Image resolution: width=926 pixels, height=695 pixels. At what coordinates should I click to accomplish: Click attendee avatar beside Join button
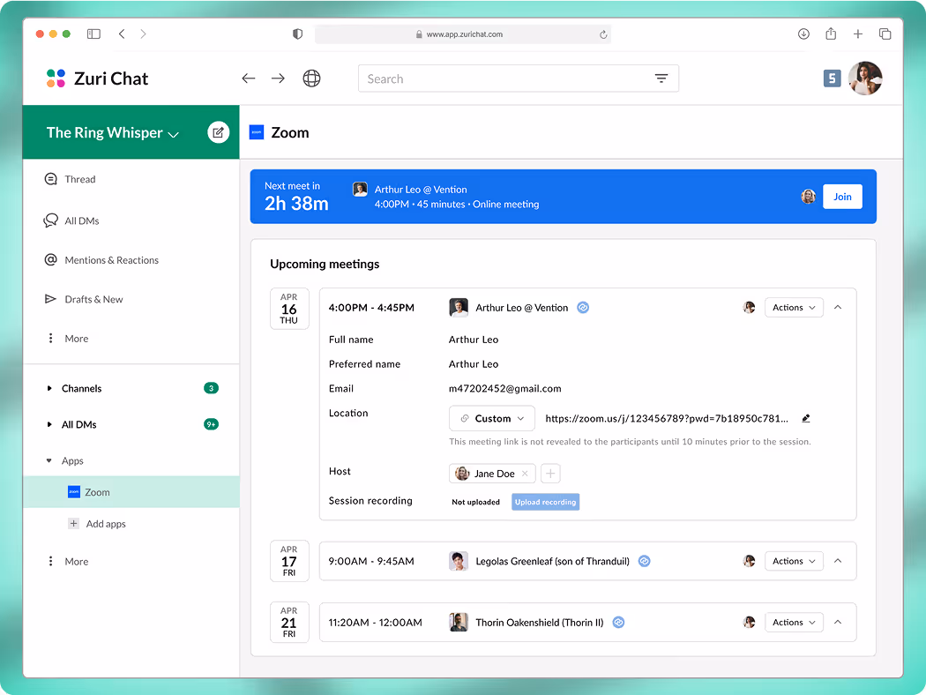(x=809, y=197)
